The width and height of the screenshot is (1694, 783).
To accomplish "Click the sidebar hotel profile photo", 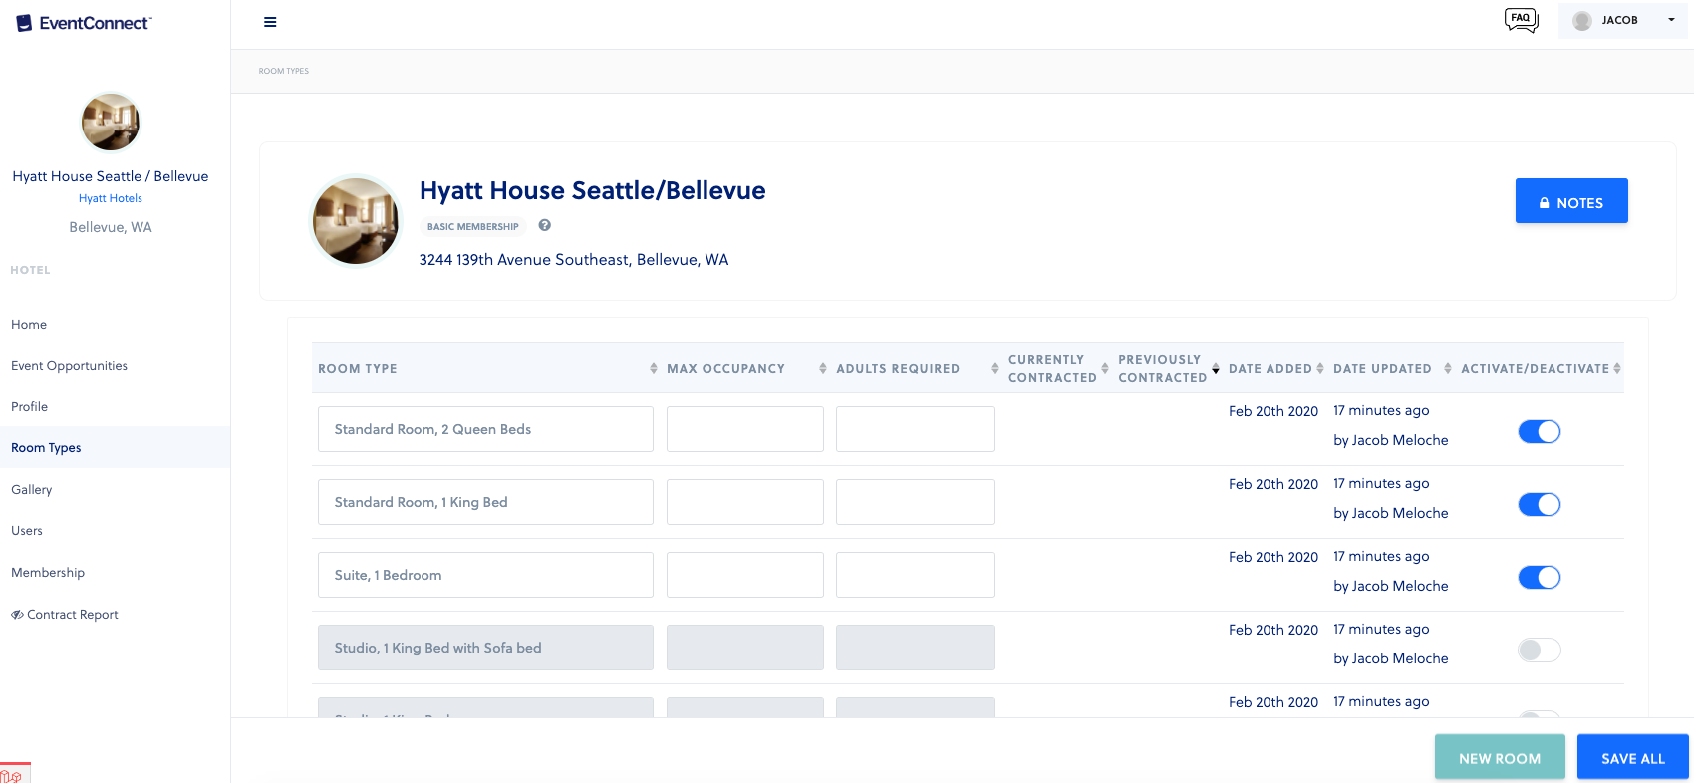I will tap(111, 123).
